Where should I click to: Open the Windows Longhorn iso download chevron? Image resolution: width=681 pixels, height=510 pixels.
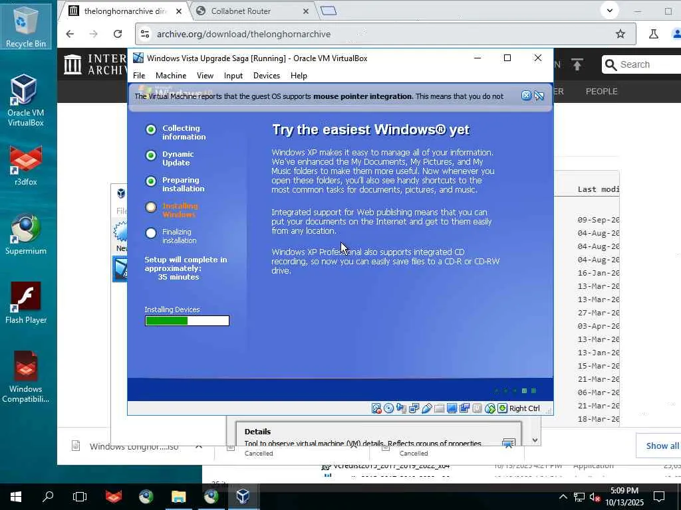198,446
